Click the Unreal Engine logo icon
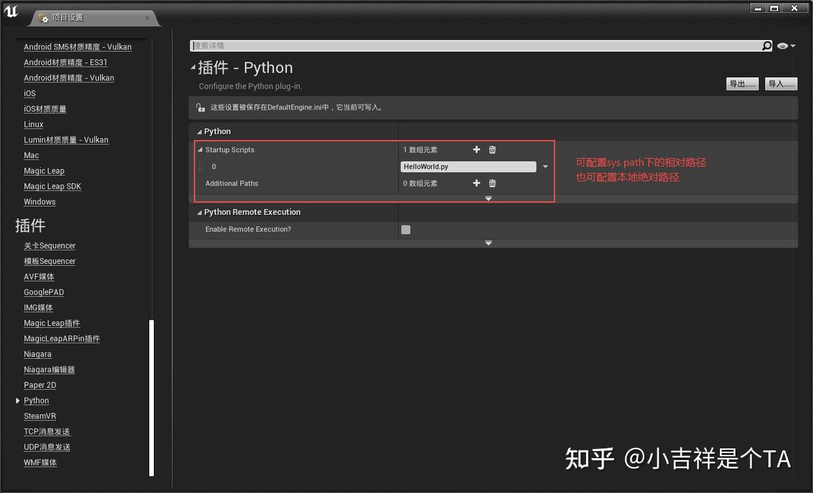This screenshot has height=493, width=813. pos(11,11)
